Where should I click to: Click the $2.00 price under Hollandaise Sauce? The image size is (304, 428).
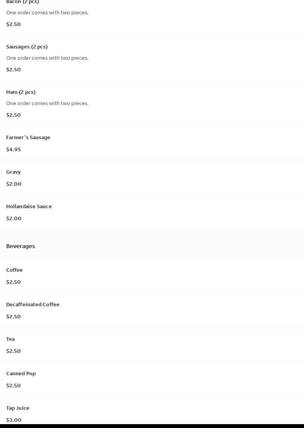pos(14,219)
